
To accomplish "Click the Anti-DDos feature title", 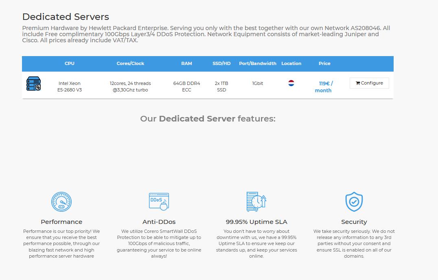I will [159, 222].
